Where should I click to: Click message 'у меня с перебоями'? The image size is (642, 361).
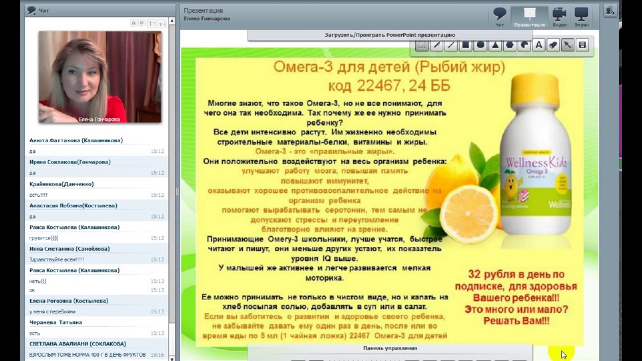52,312
